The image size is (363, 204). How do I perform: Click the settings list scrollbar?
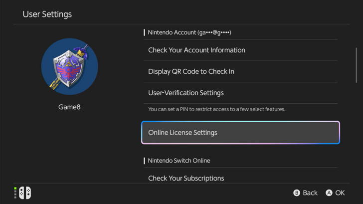point(357,65)
